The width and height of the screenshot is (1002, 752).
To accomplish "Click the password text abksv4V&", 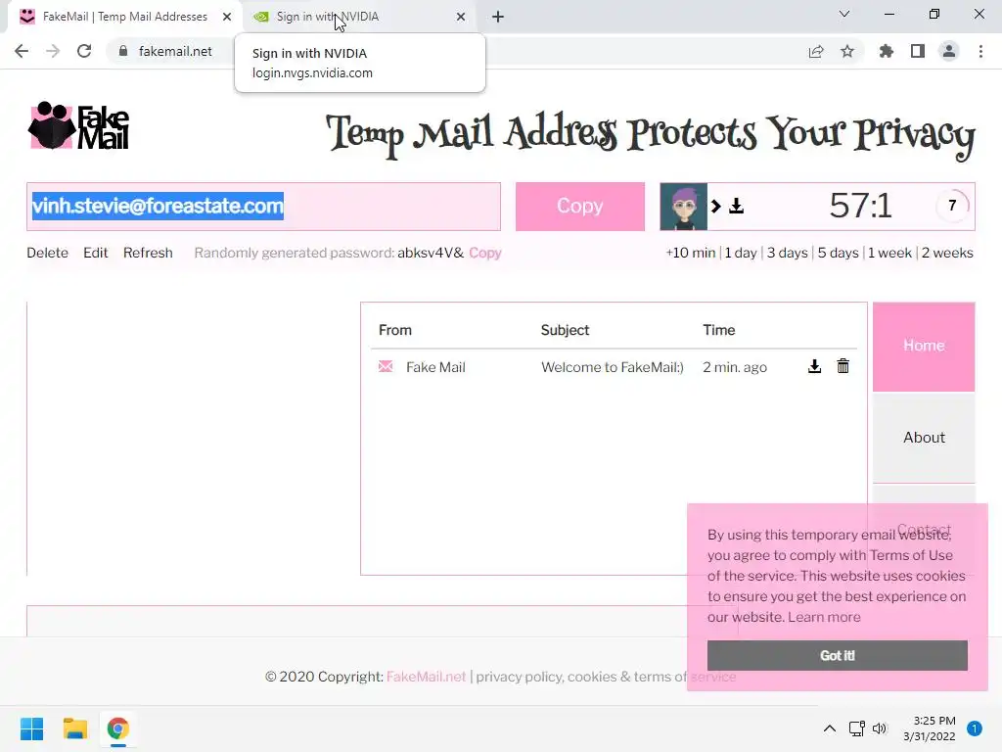I will (x=431, y=253).
